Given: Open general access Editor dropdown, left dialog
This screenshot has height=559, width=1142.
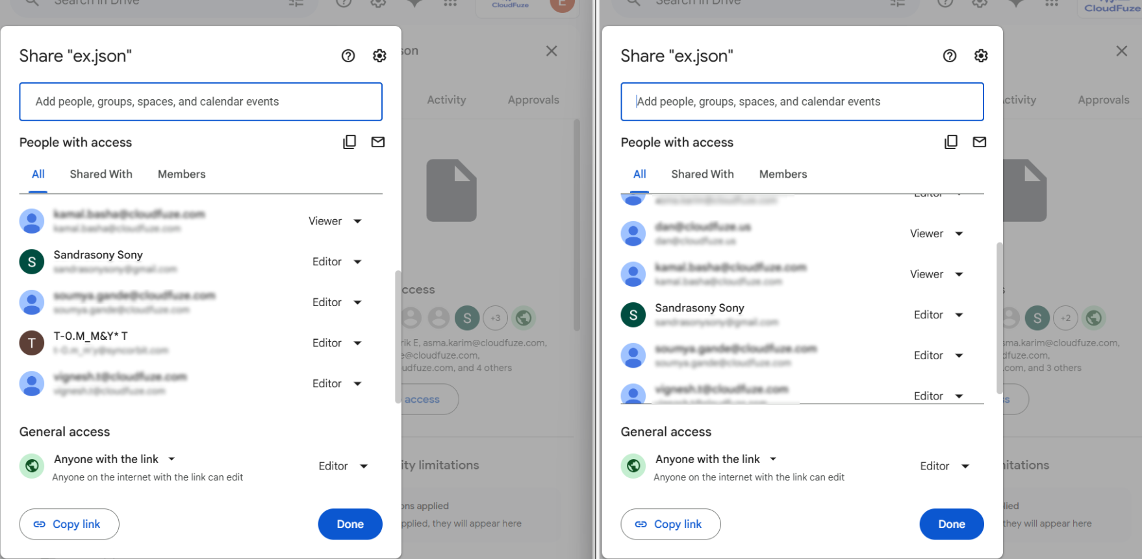Looking at the screenshot, I should coord(343,466).
